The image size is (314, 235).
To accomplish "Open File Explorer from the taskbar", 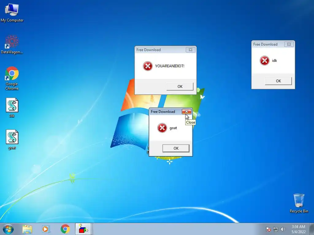I will coord(27,229).
